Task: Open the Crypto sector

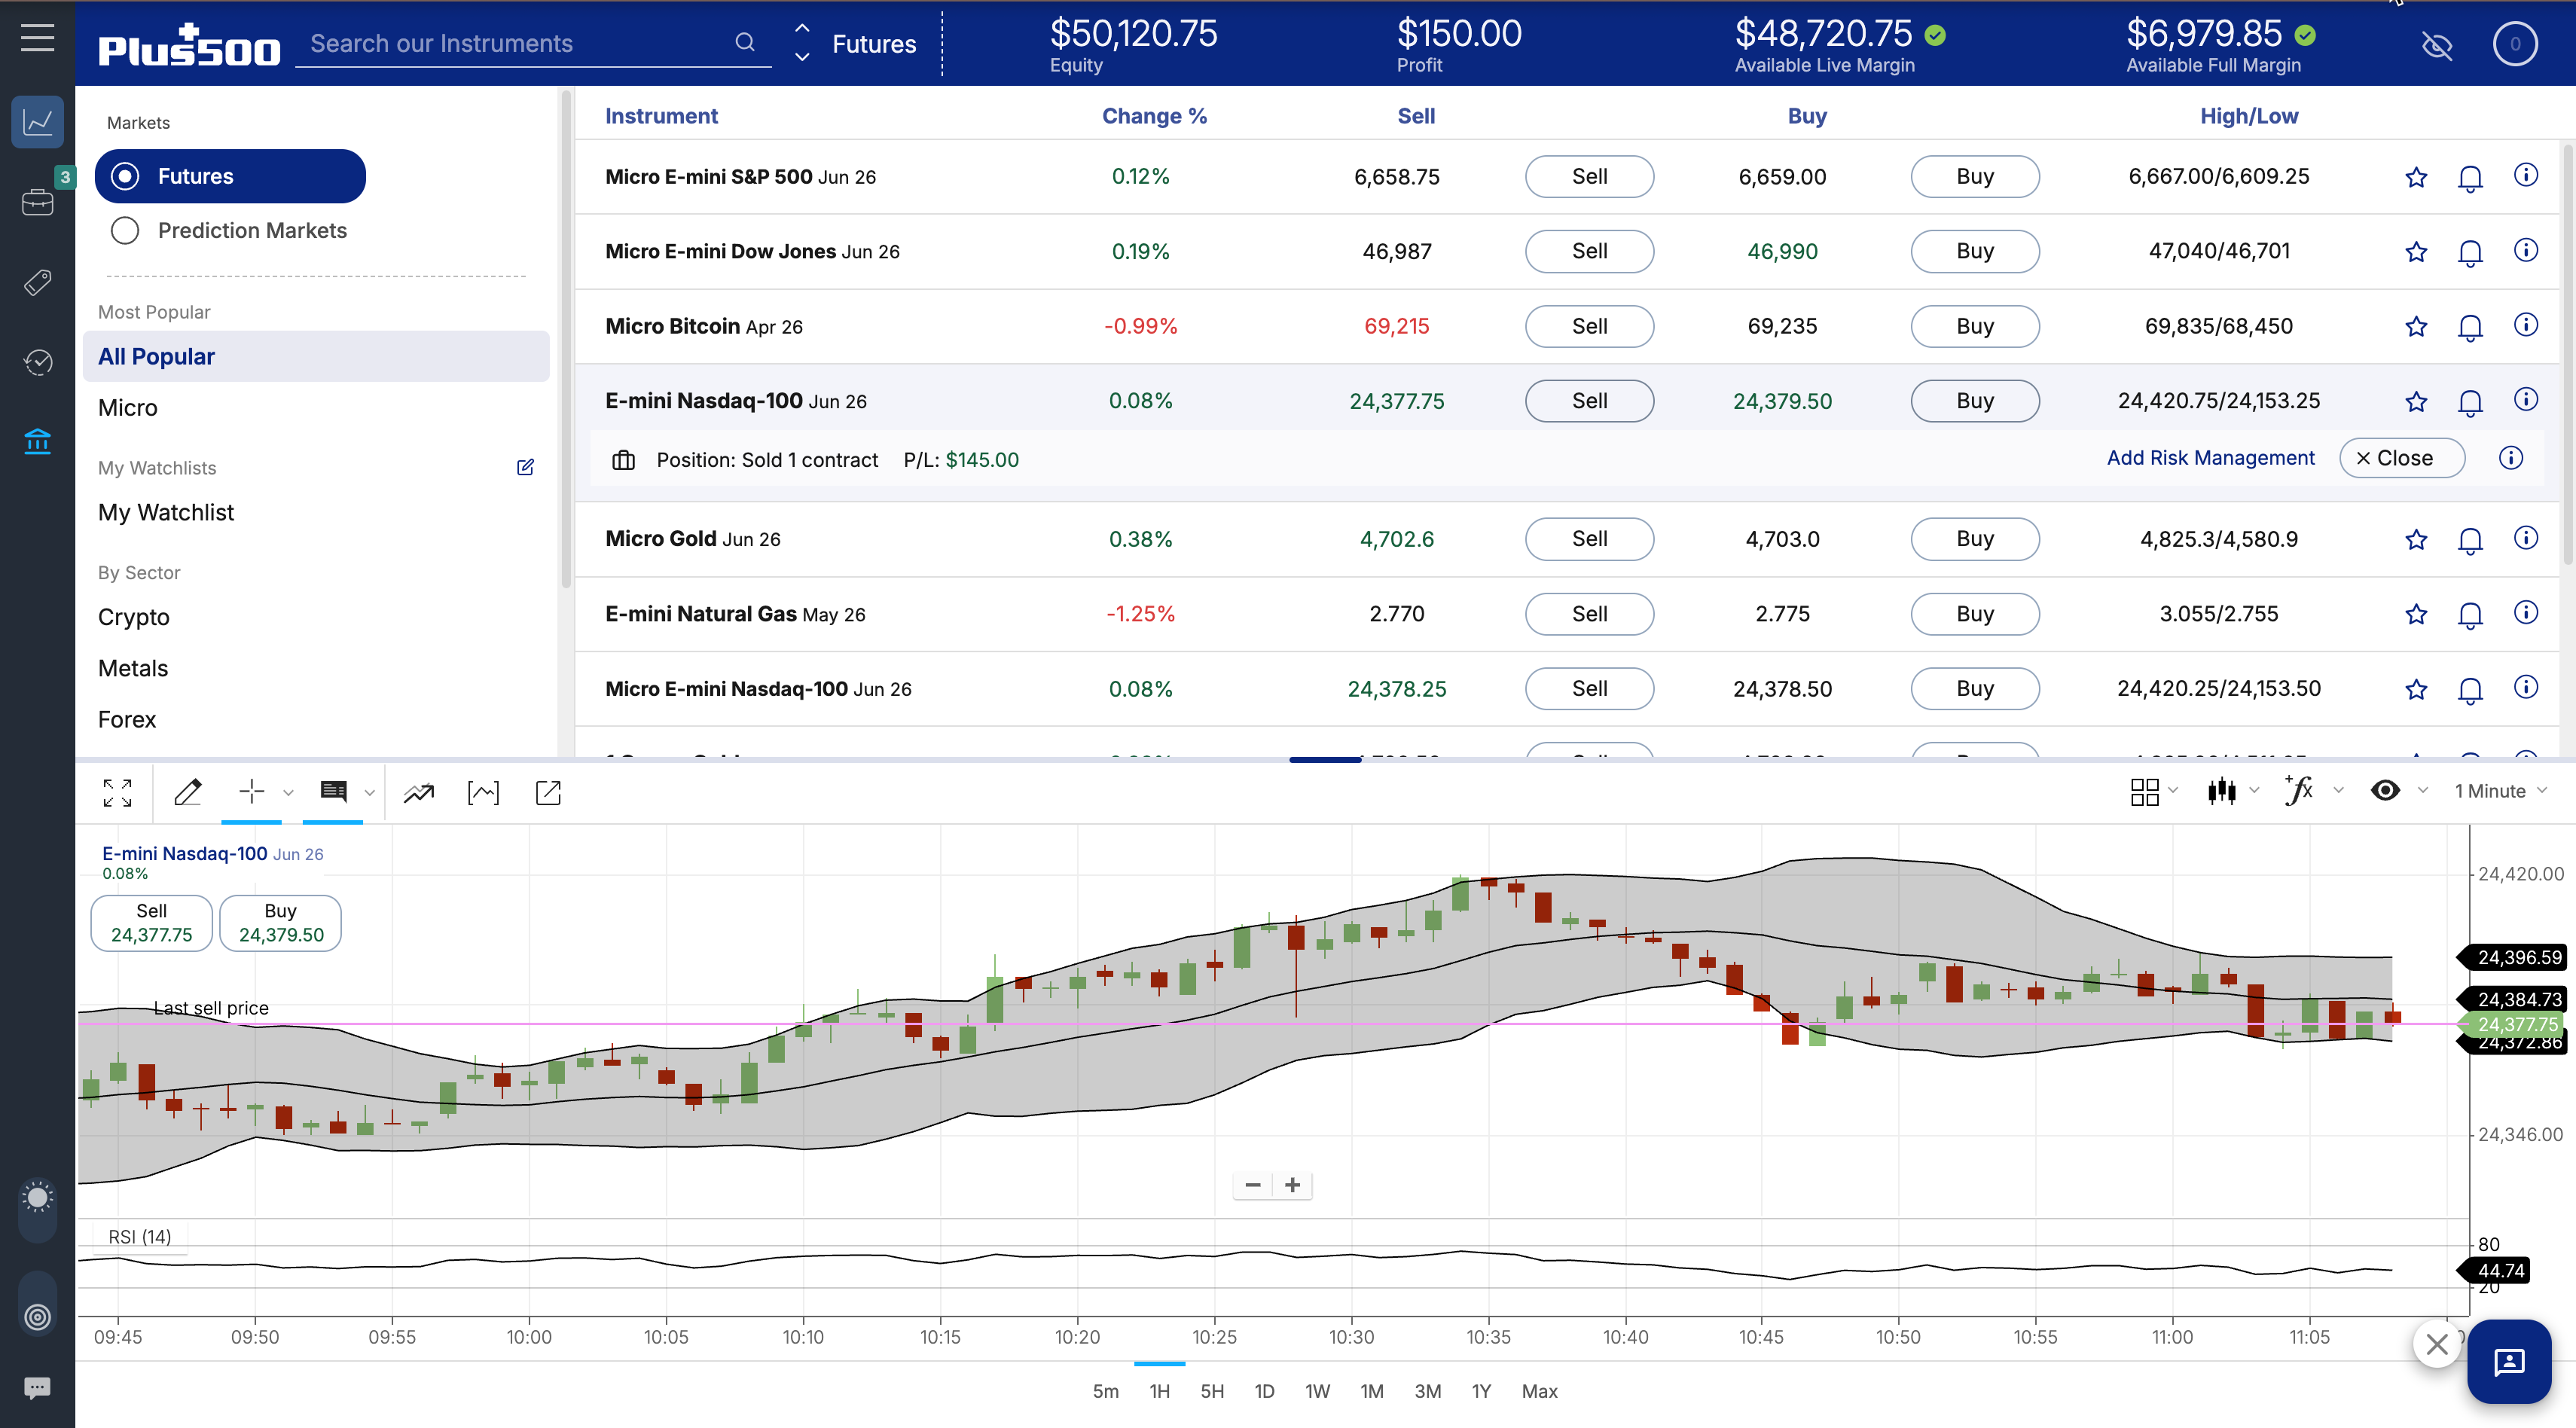Action: (134, 617)
